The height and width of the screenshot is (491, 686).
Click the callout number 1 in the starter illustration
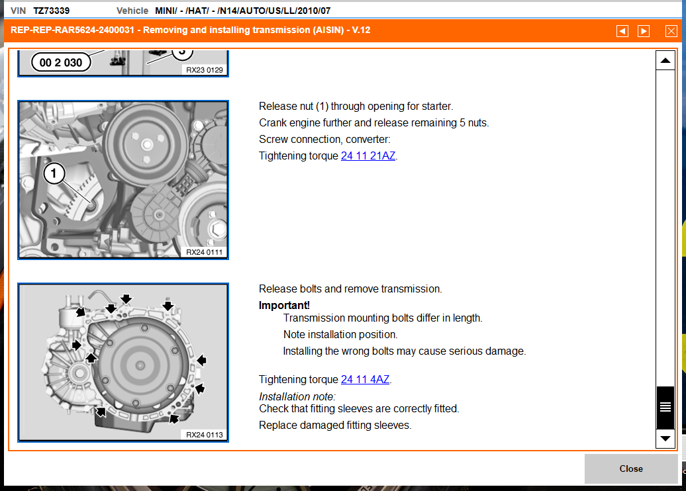click(x=54, y=174)
